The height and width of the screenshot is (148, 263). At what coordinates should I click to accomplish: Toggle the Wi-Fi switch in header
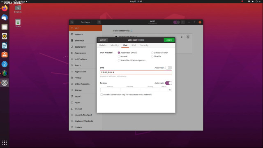click(x=176, y=22)
